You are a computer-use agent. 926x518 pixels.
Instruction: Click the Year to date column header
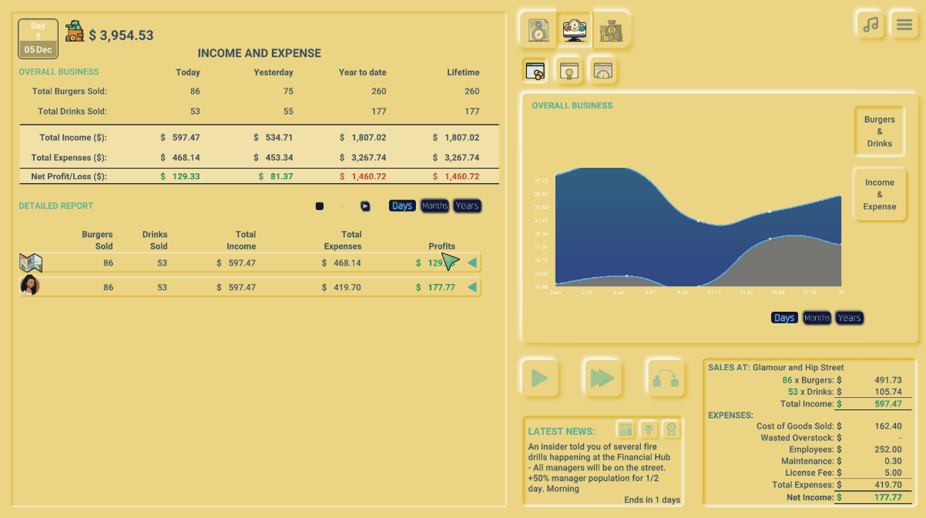363,72
